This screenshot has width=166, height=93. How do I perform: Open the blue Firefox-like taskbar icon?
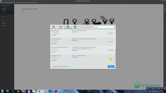pos(50,91)
